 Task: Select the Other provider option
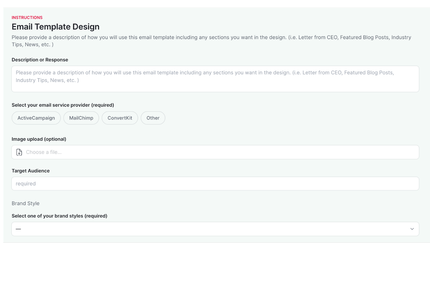153,118
